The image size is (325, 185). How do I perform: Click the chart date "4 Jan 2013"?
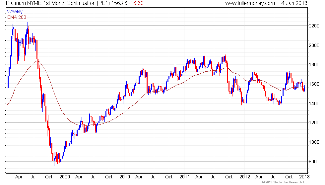click(x=294, y=3)
